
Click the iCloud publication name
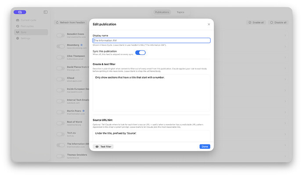(71, 78)
